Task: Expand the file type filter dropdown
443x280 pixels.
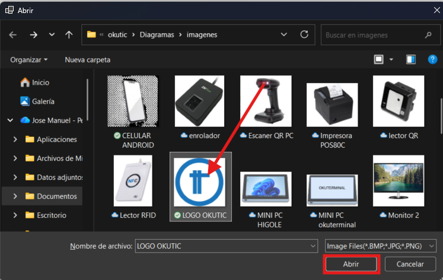Action: click(x=431, y=246)
